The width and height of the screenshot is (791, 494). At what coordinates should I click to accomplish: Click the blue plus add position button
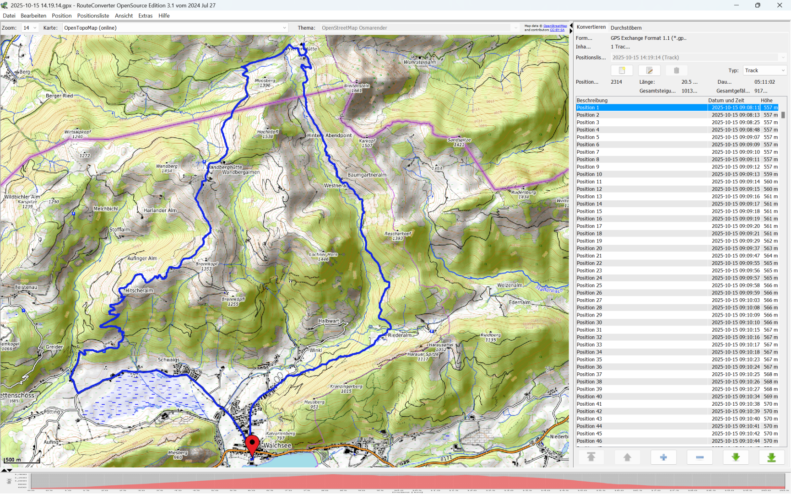[663, 457]
